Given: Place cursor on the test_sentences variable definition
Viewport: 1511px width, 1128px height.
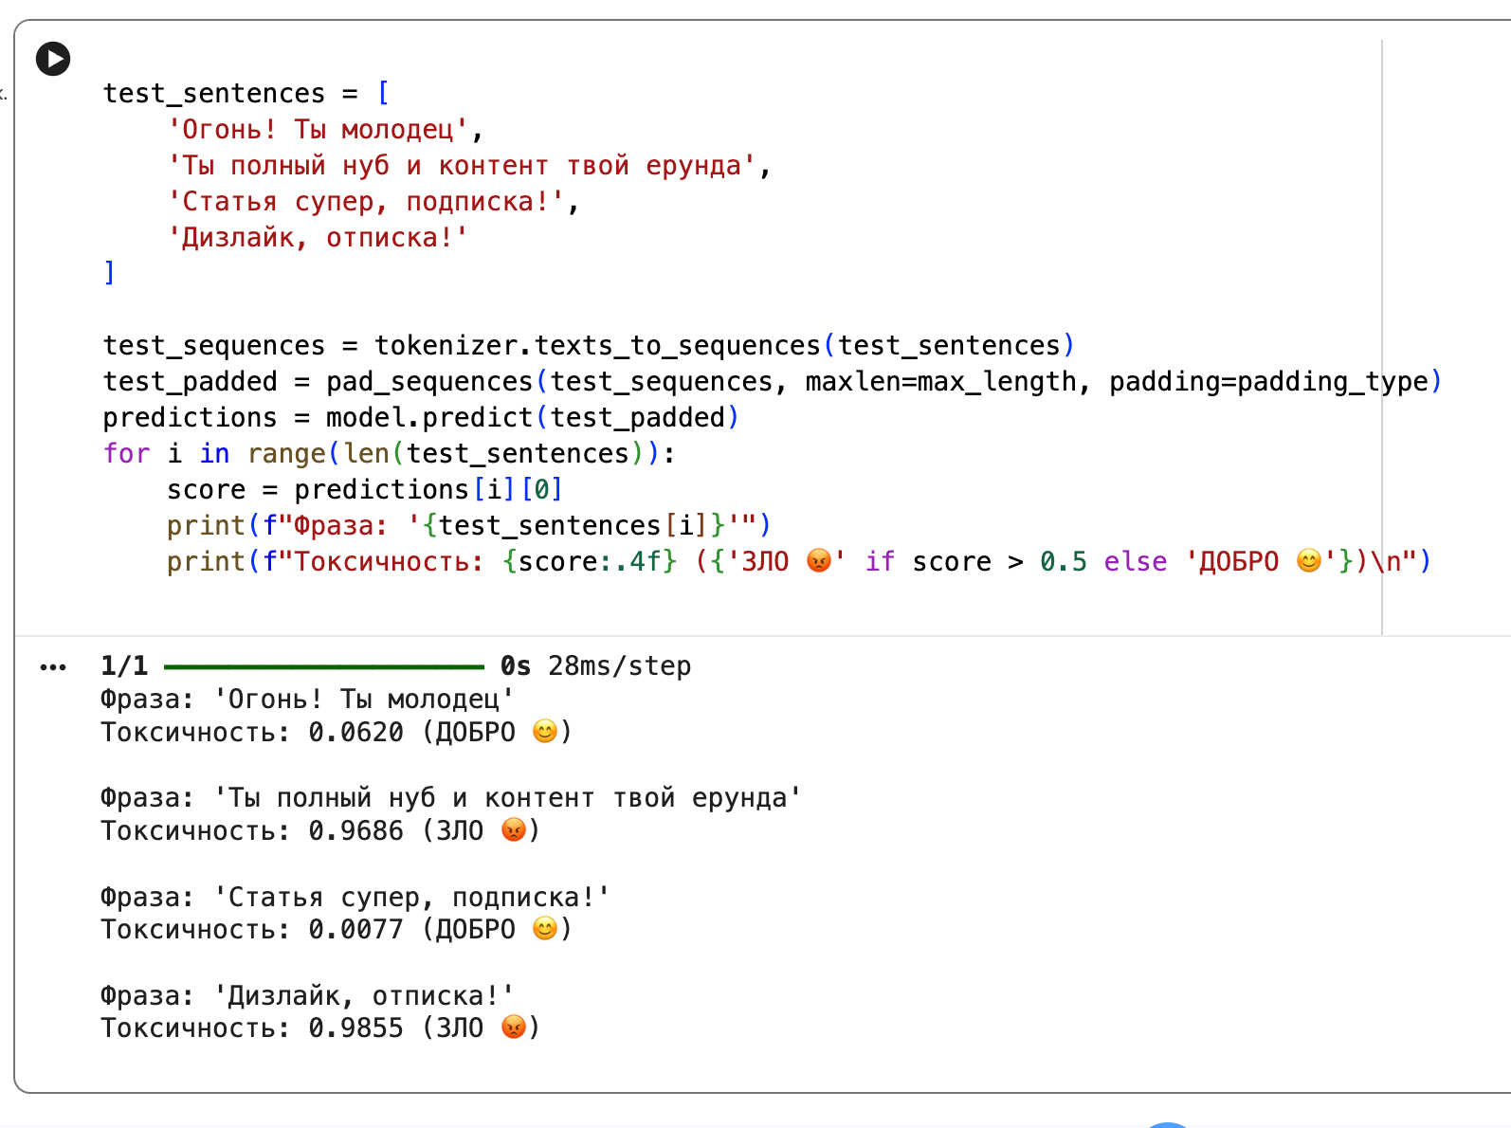Looking at the screenshot, I should (x=213, y=94).
